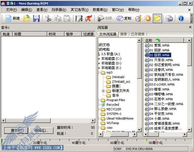Close the 浏览器 browser panel
194x152 pixels.
190,27
